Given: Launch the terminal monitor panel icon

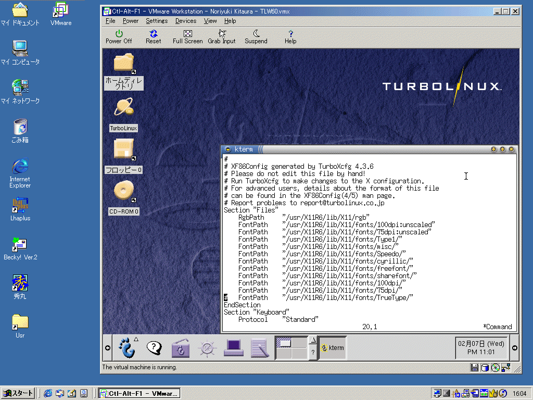Looking at the screenshot, I should pyautogui.click(x=234, y=348).
